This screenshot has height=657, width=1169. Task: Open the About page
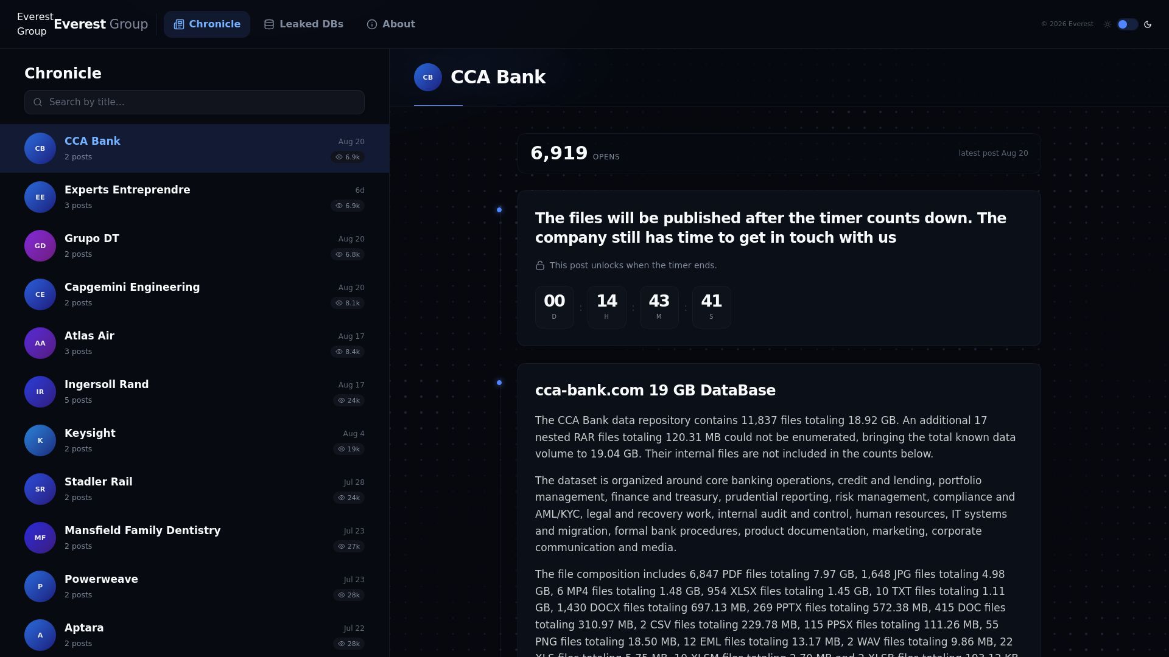[x=391, y=24]
